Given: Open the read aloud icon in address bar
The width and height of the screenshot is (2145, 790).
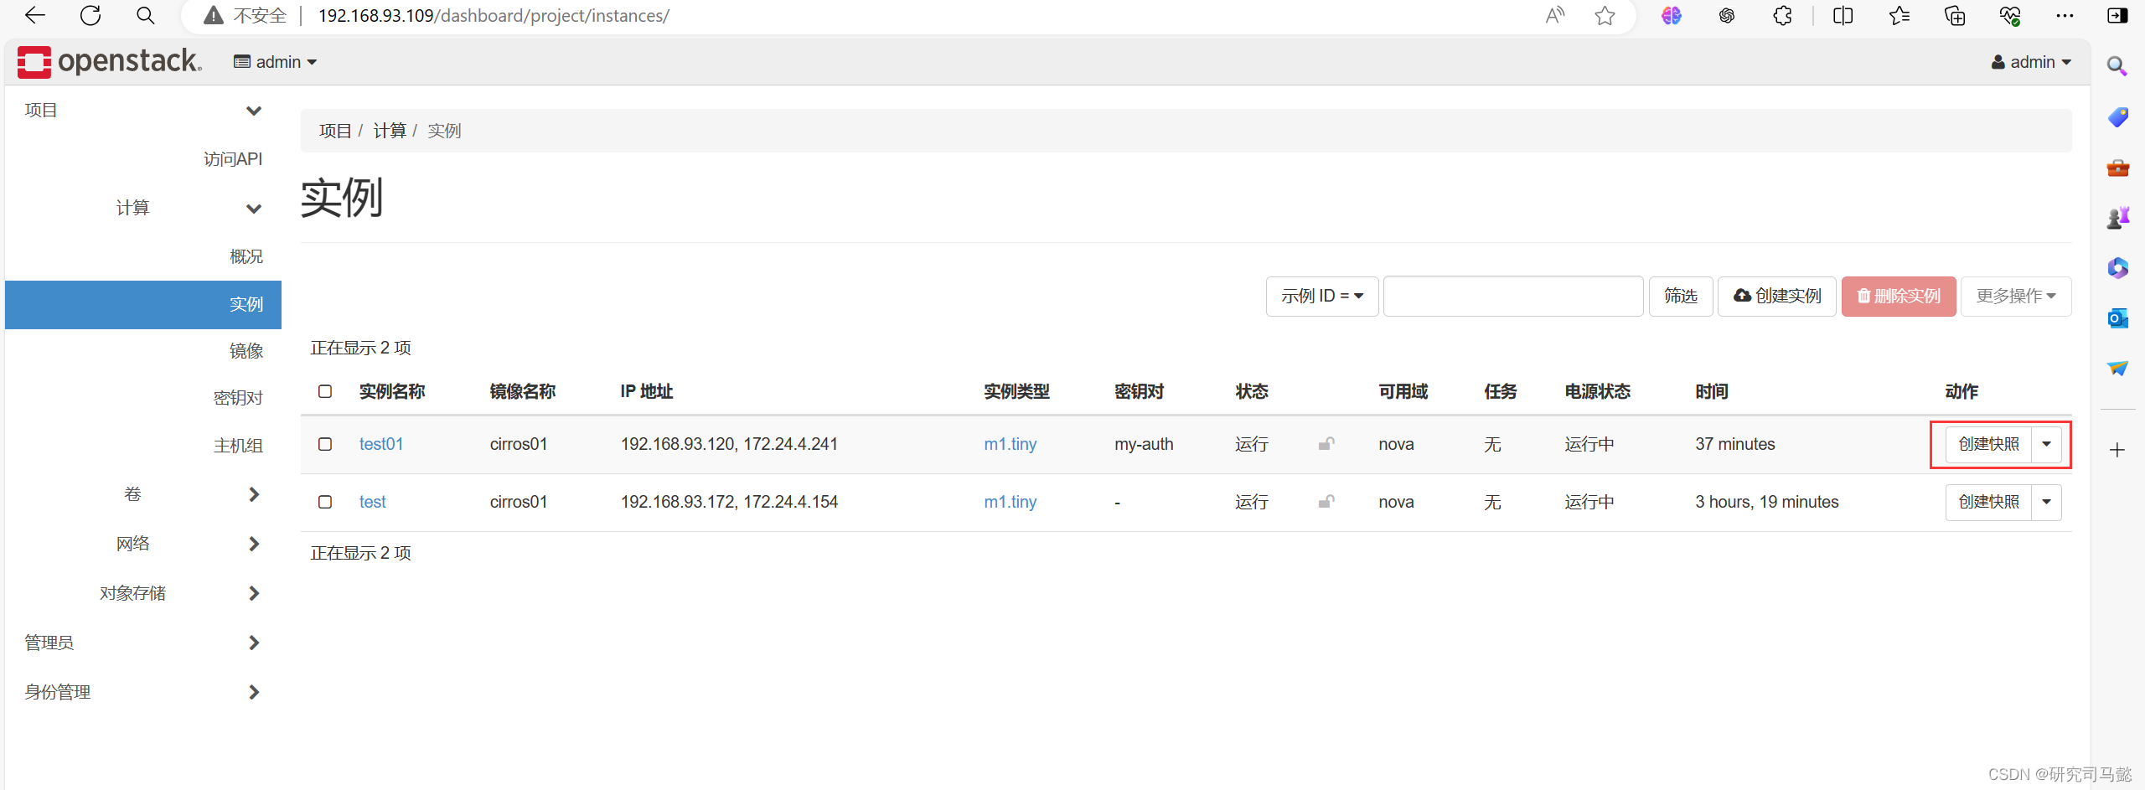Looking at the screenshot, I should 1555,15.
